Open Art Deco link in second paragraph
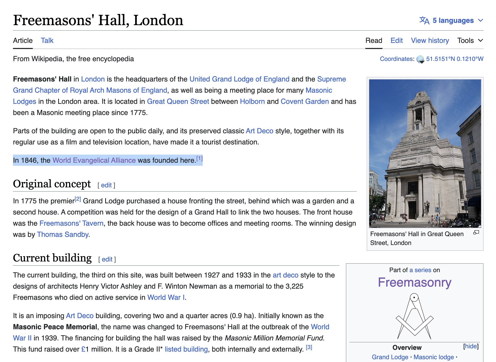This screenshot has width=496, height=362. (260, 131)
